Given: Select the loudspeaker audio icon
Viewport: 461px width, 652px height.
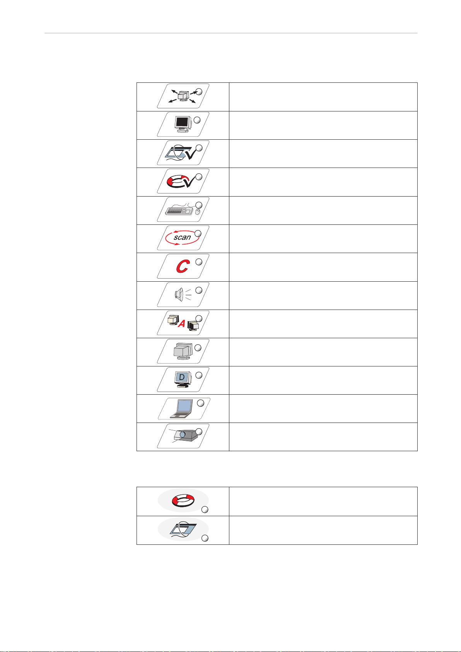Looking at the screenshot, I should [x=183, y=294].
